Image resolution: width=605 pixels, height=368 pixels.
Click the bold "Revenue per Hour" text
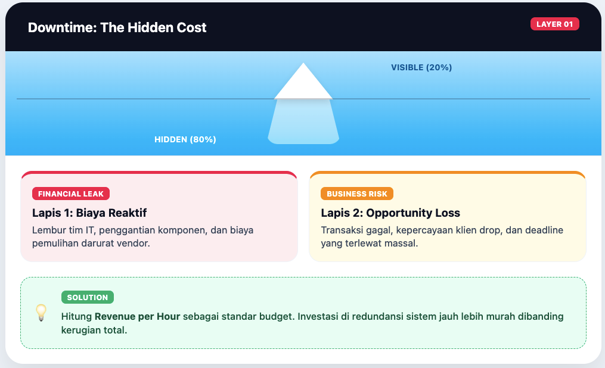(137, 317)
